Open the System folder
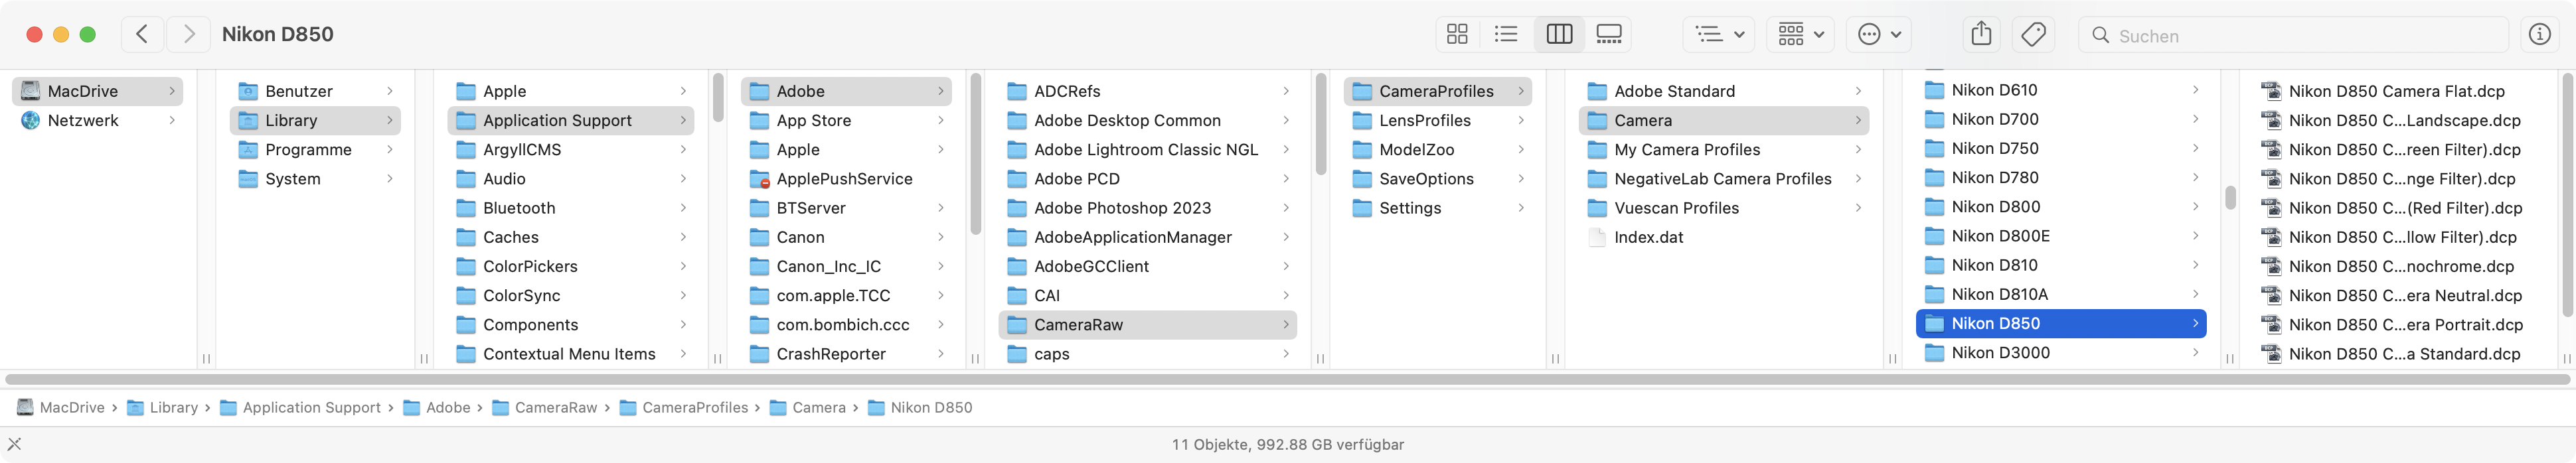 [x=315, y=178]
